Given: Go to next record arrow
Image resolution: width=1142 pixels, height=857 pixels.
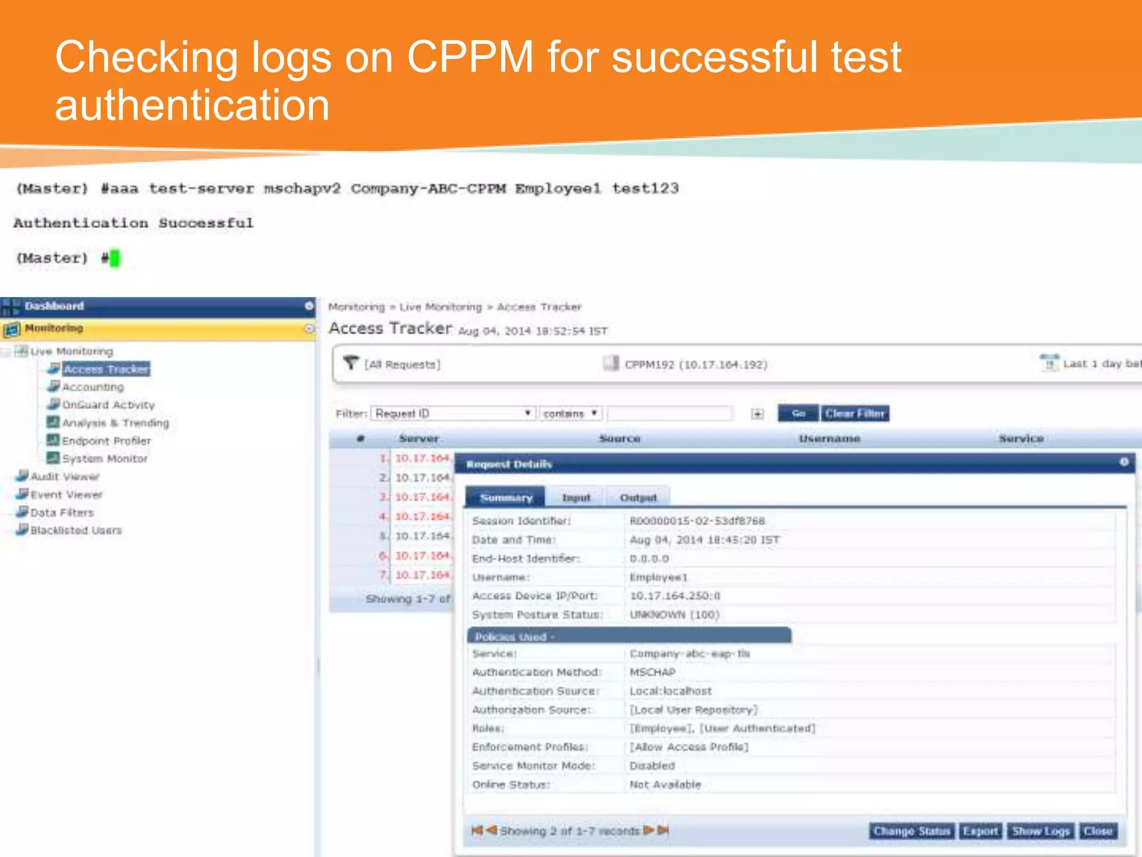Looking at the screenshot, I should (649, 830).
